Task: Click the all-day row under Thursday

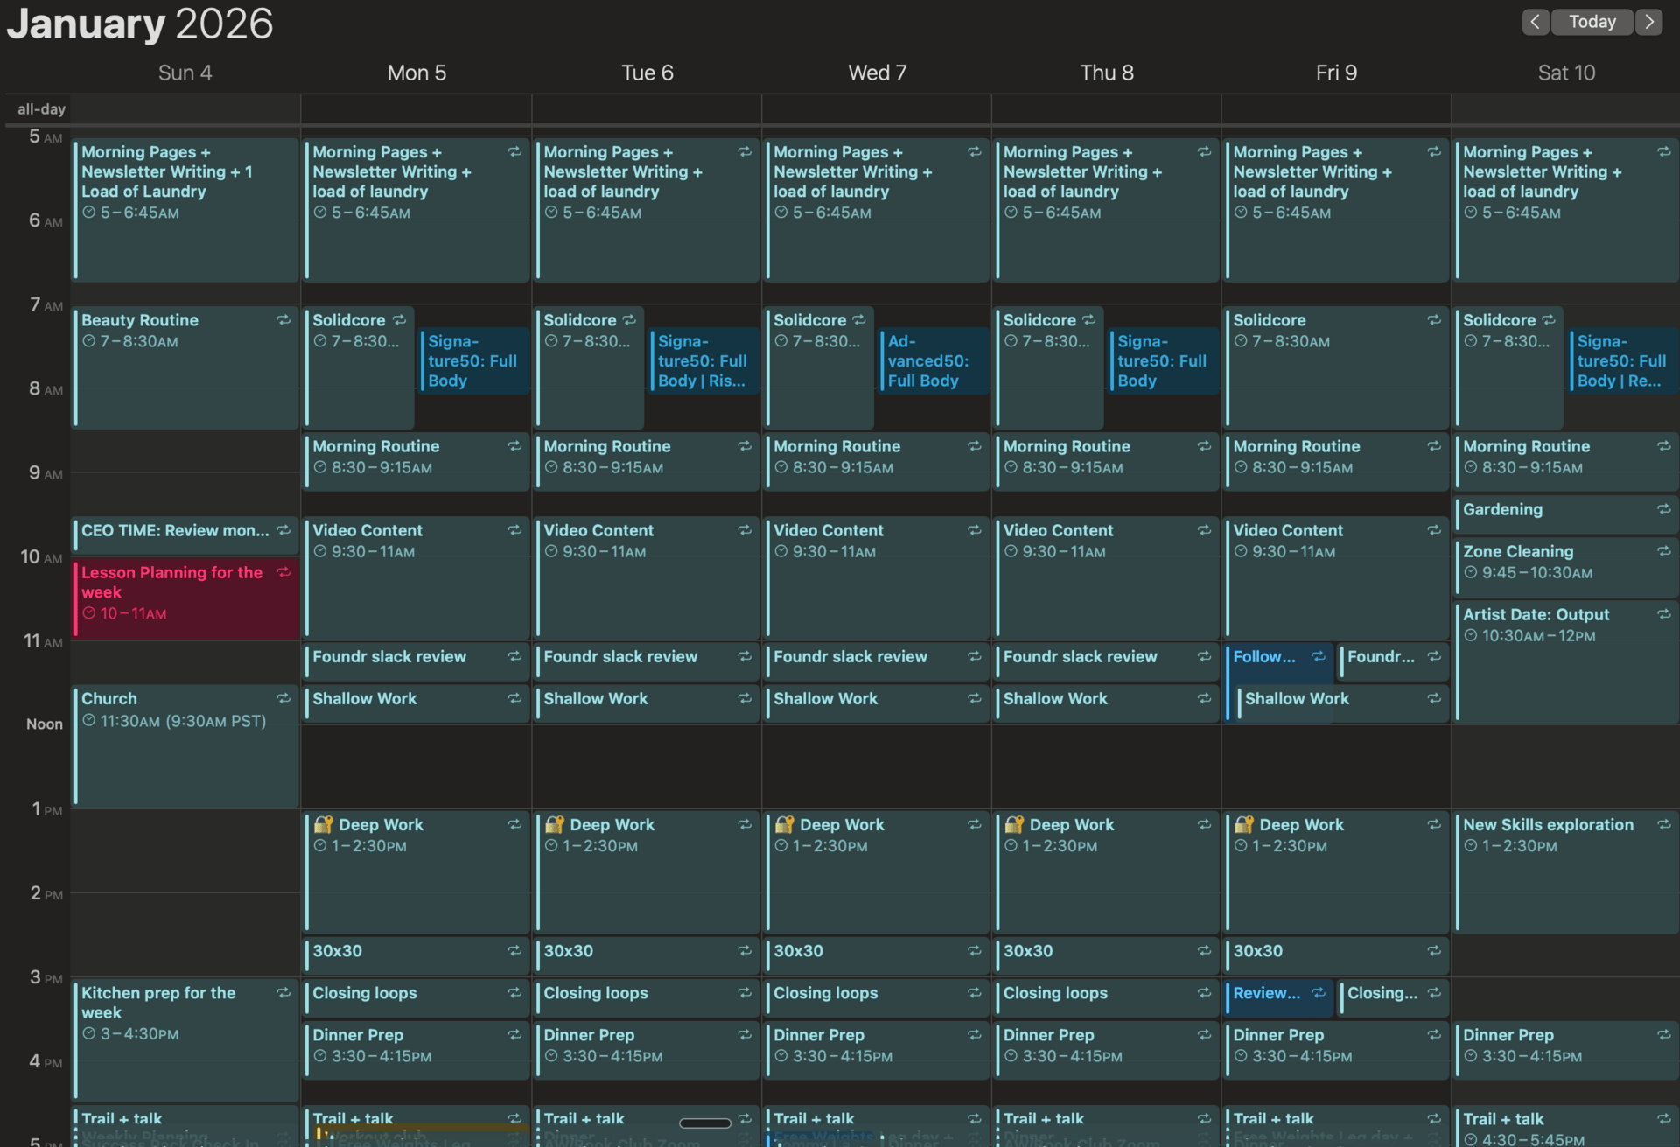Action: coord(1106,109)
